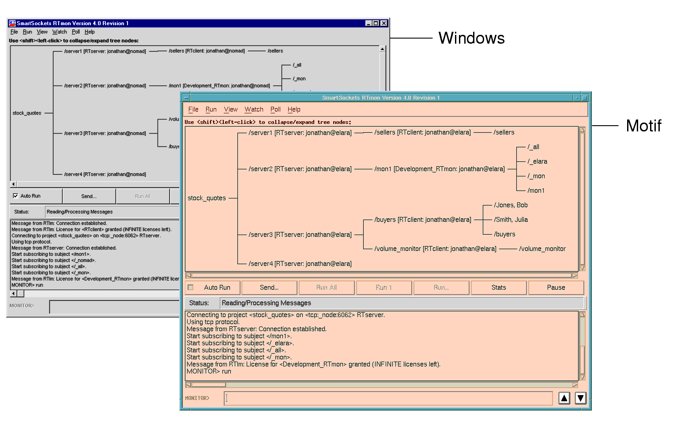The width and height of the screenshot is (673, 422).
Task: Click Motif title bar maximize square button
Action: point(585,98)
